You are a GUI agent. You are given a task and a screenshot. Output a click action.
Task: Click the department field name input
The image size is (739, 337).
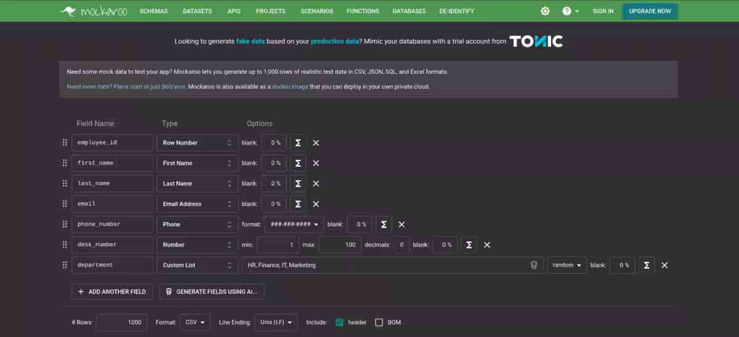(112, 265)
